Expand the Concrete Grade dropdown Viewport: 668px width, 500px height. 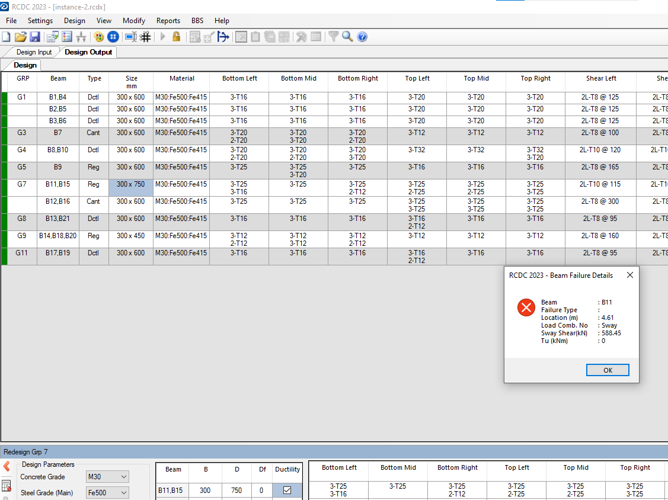[x=107, y=477]
